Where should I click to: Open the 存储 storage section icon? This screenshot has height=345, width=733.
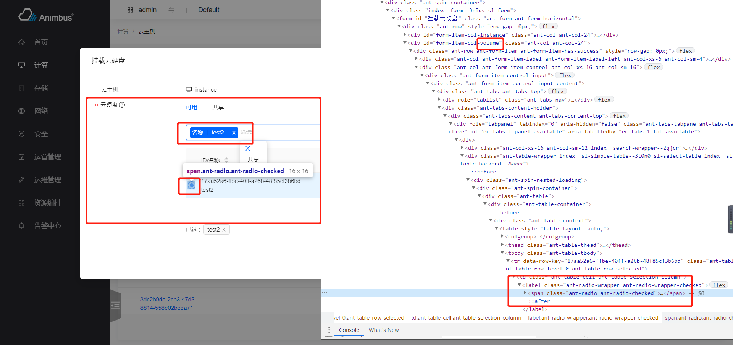click(22, 88)
